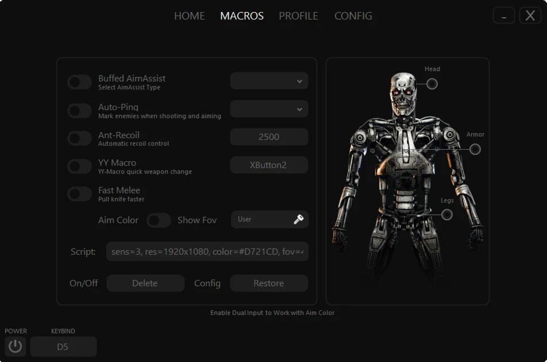The width and height of the screenshot is (547, 362).
Task: Close the window with the X button
Action: tap(530, 15)
